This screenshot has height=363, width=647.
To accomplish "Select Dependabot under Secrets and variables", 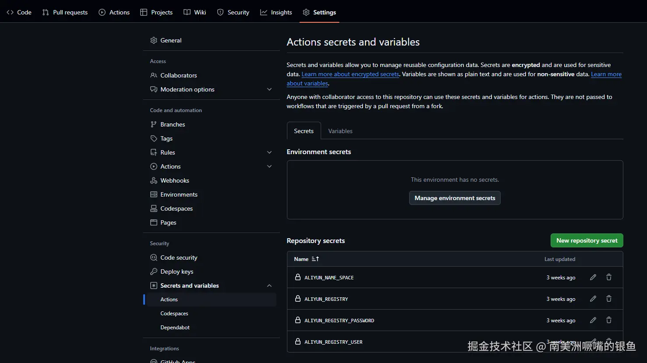I will tap(175, 328).
